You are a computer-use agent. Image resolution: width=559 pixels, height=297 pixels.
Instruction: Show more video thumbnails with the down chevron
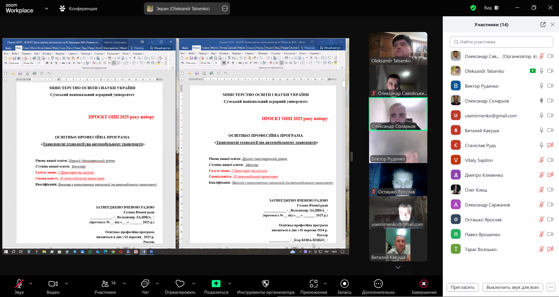click(x=398, y=267)
